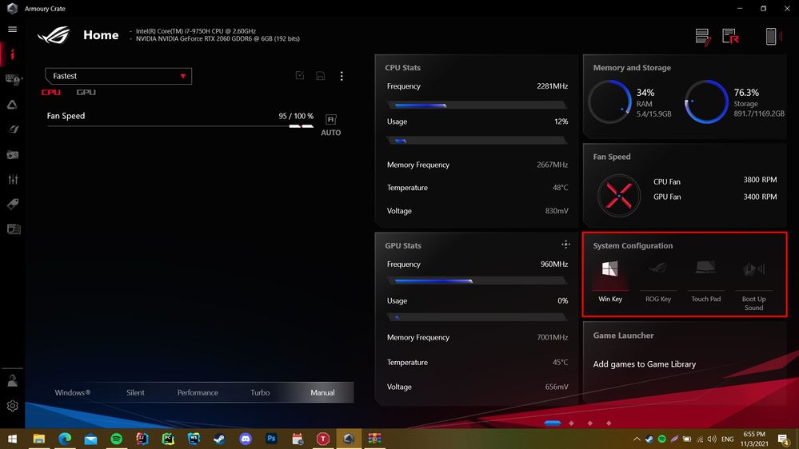Click the Game Launcher panel title

point(623,336)
